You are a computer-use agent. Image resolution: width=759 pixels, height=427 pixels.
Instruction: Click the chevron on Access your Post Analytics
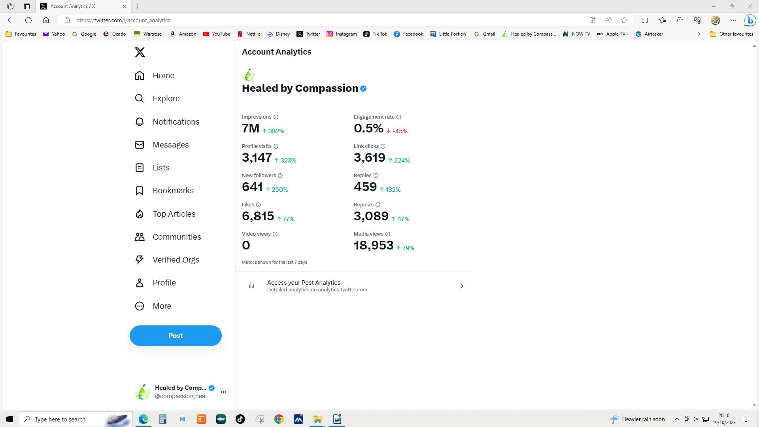pos(462,286)
